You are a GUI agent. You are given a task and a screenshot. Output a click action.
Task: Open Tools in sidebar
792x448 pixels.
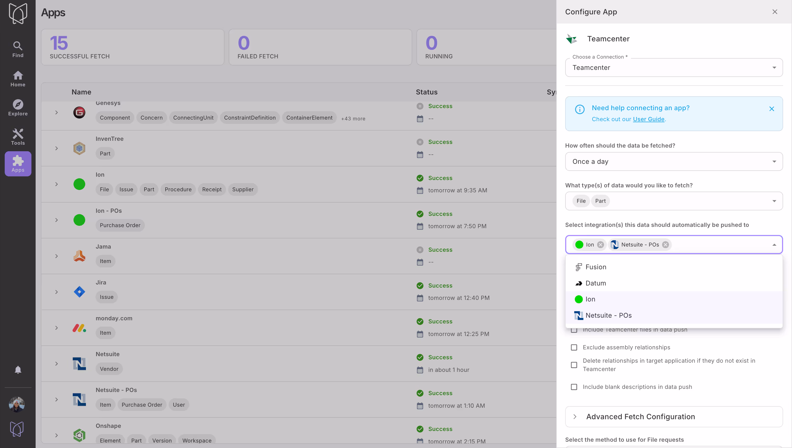point(18,137)
